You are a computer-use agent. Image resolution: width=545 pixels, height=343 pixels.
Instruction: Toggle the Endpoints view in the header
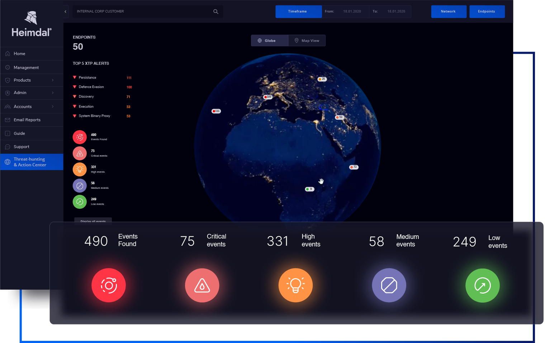coord(487,11)
